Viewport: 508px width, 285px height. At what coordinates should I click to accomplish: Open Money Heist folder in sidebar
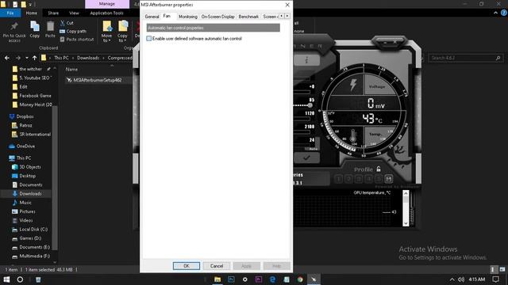coord(33,104)
